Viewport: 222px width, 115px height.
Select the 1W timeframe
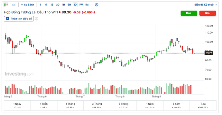81,5
